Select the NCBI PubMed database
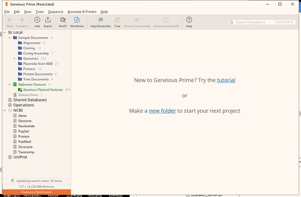301x197 pixels. coord(25,142)
